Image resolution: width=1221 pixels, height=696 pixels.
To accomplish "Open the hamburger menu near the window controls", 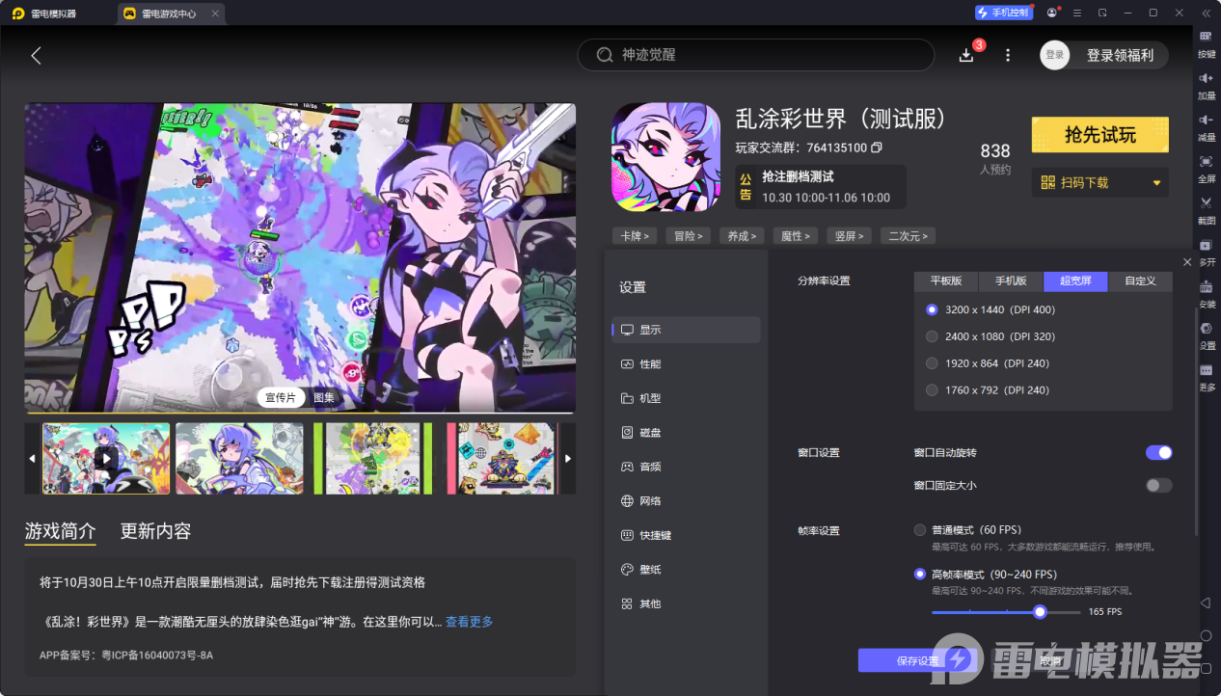I will point(1076,13).
